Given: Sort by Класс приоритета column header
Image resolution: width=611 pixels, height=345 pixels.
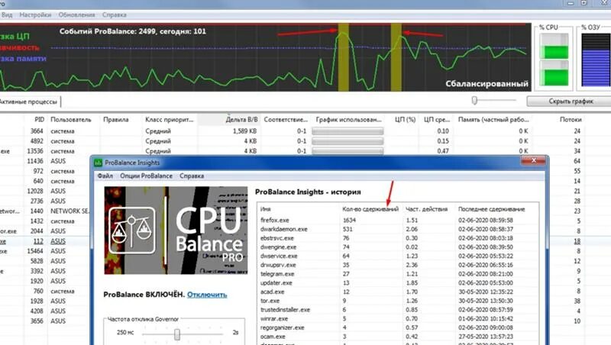Looking at the screenshot, I should click(169, 120).
